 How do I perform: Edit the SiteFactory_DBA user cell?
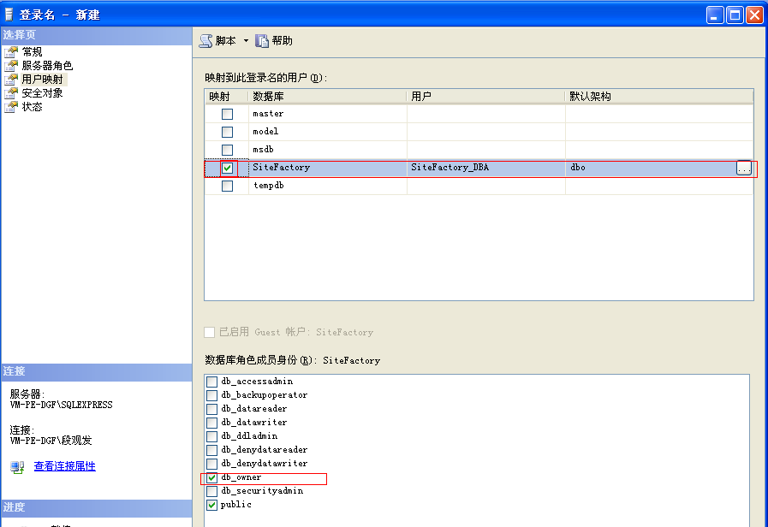pos(485,168)
